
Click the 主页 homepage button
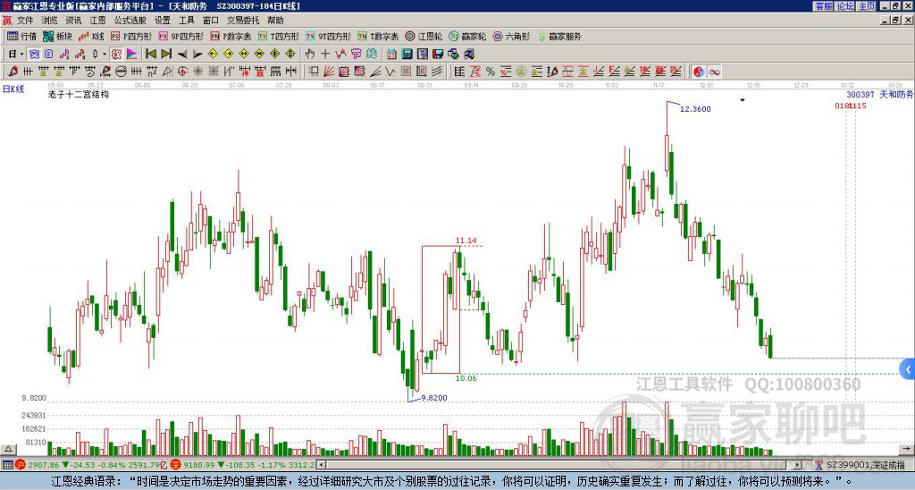click(x=866, y=6)
